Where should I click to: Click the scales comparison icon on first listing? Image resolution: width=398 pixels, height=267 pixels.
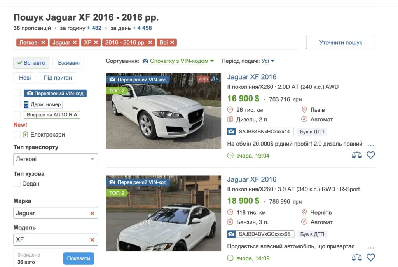click(356, 155)
